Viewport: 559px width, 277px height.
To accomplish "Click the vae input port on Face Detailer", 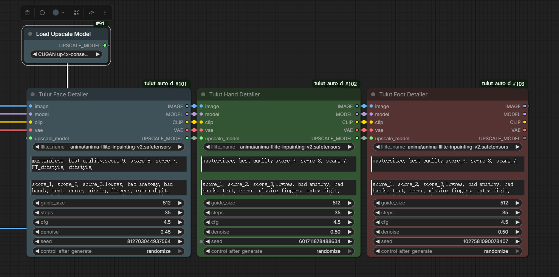I will pyautogui.click(x=31, y=130).
